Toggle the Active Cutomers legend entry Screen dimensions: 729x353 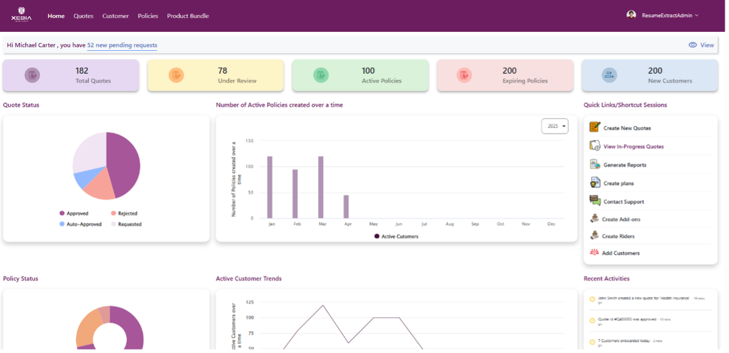[396, 236]
